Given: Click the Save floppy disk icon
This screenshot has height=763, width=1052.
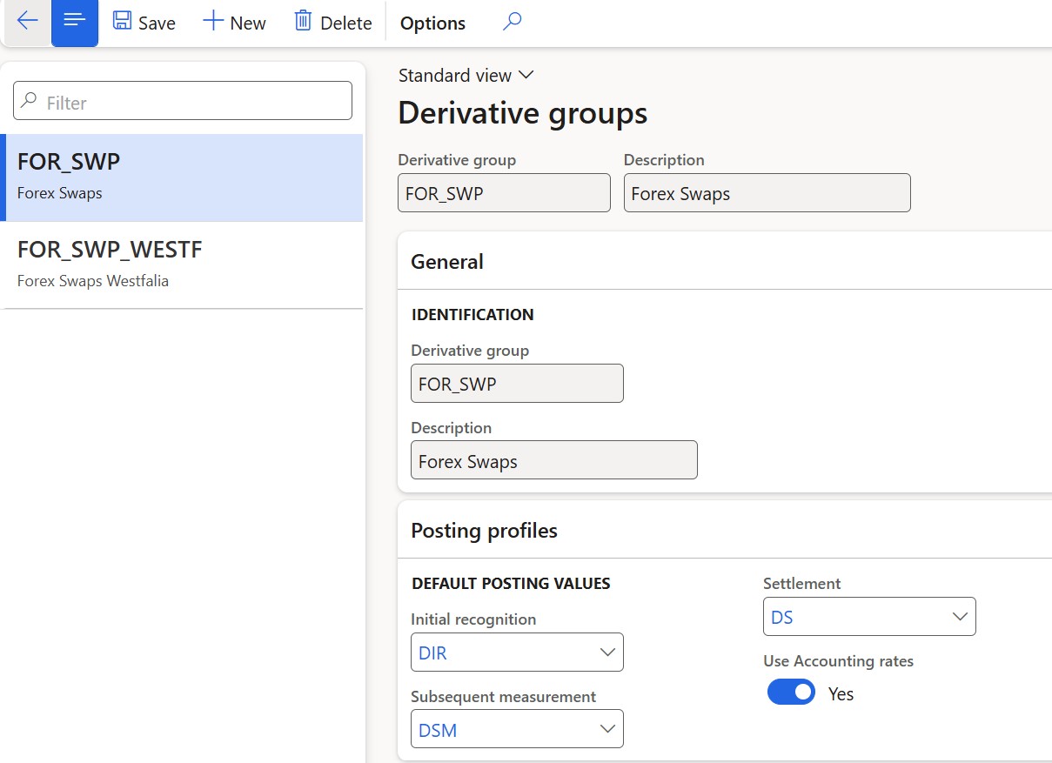Looking at the screenshot, I should [x=123, y=21].
